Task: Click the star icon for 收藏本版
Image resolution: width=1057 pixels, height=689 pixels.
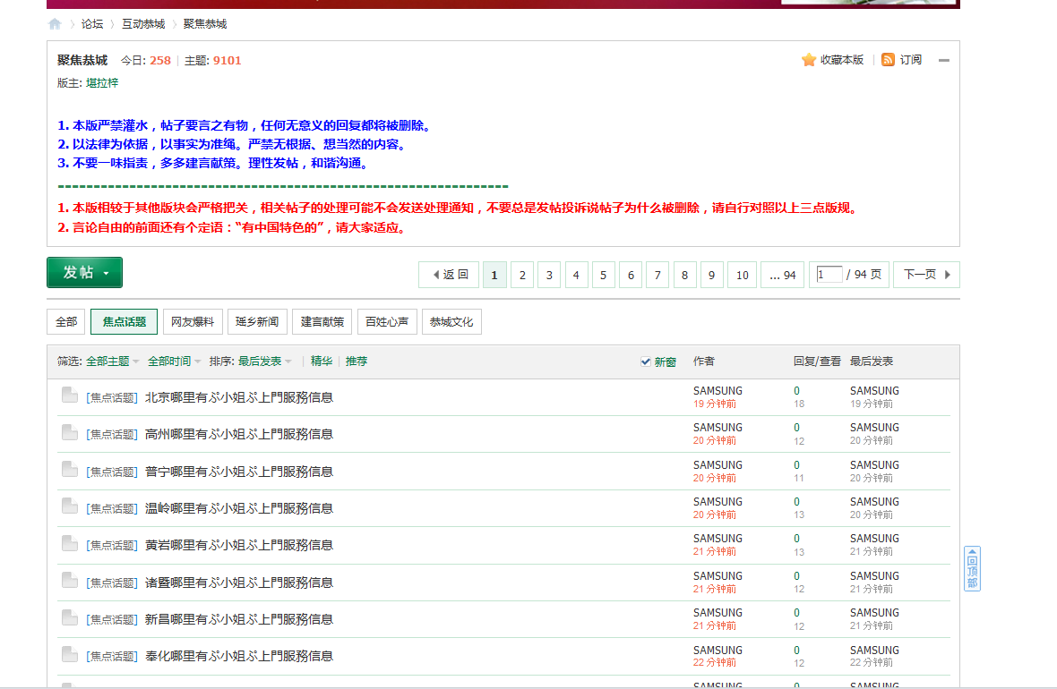Action: coord(809,60)
